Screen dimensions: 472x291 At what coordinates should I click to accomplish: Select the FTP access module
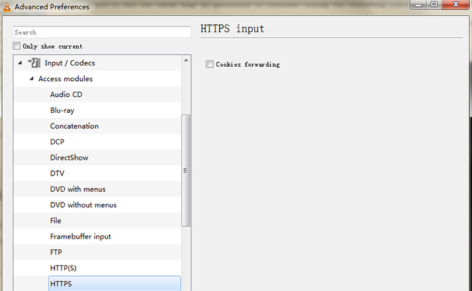[x=56, y=252]
